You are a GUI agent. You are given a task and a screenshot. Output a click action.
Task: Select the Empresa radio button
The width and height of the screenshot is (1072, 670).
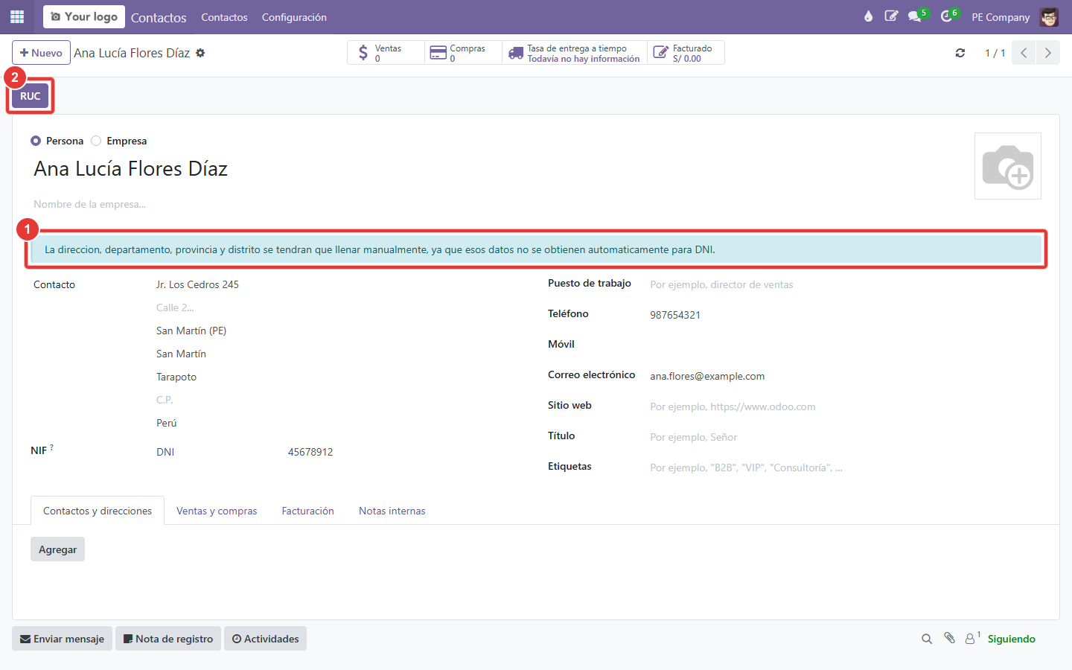coord(96,141)
